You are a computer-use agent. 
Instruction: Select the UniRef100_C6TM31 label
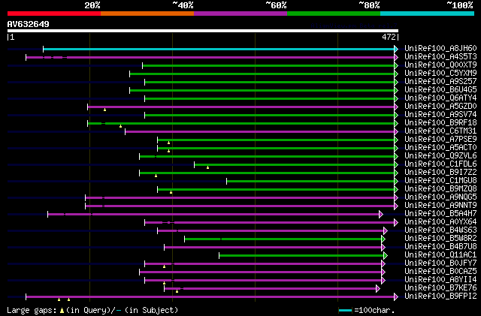coord(440,131)
